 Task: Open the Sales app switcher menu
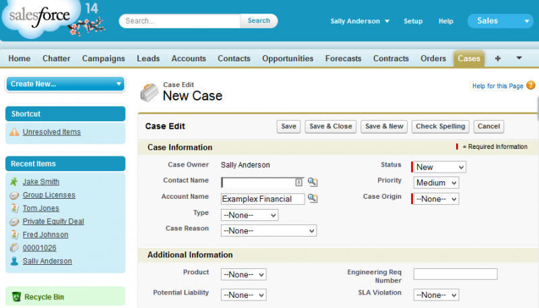(501, 21)
